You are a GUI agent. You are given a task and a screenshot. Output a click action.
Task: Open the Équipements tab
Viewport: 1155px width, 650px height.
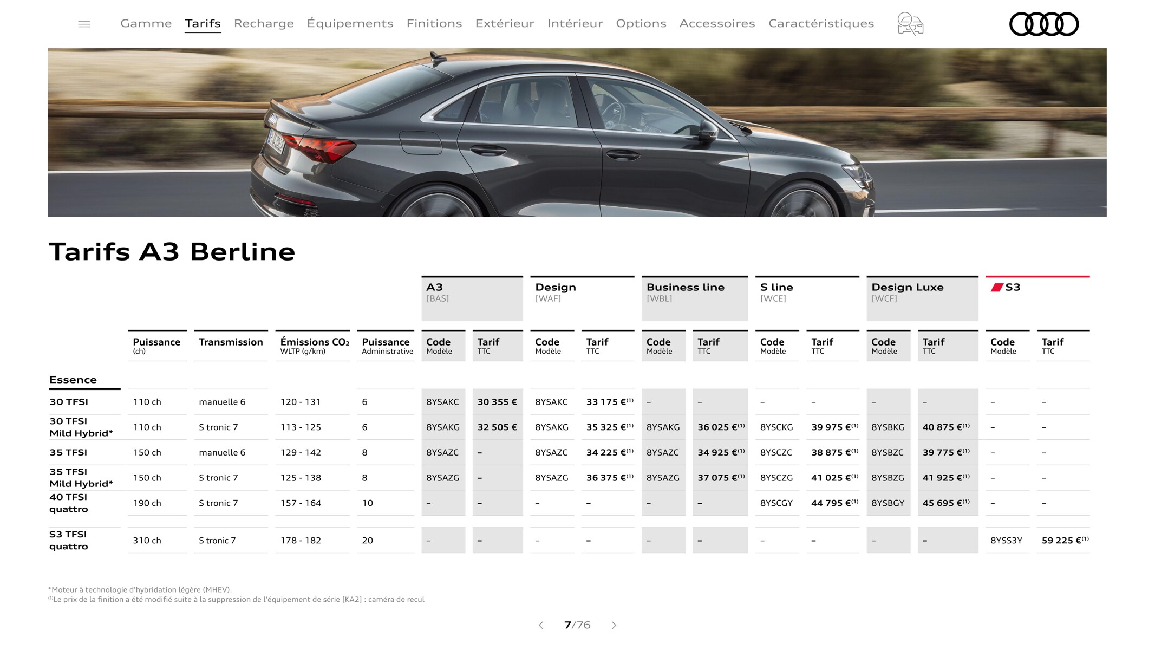pos(350,23)
